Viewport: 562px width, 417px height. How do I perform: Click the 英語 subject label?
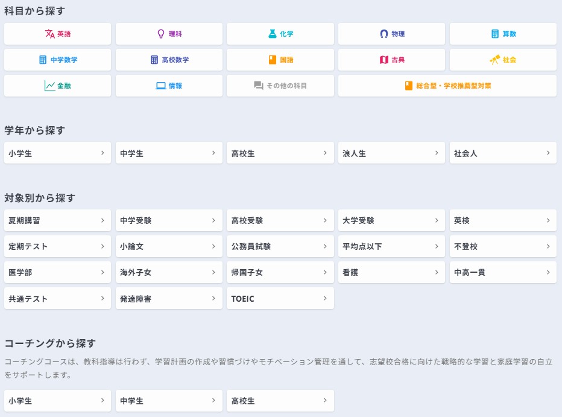(x=64, y=34)
